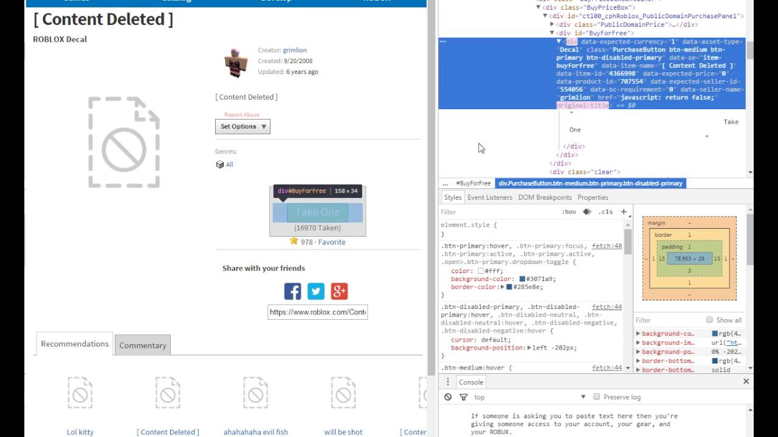This screenshot has width=778, height=437.
Task: Select the Console drawer tab
Action: pyautogui.click(x=471, y=382)
